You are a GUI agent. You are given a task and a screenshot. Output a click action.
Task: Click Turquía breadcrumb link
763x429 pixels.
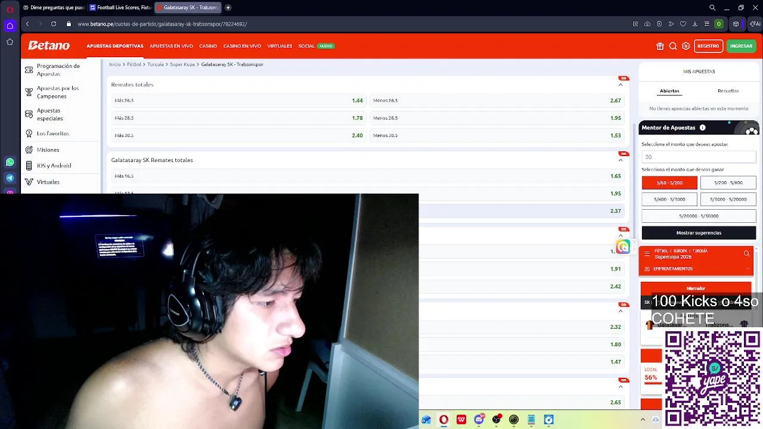[x=156, y=64]
